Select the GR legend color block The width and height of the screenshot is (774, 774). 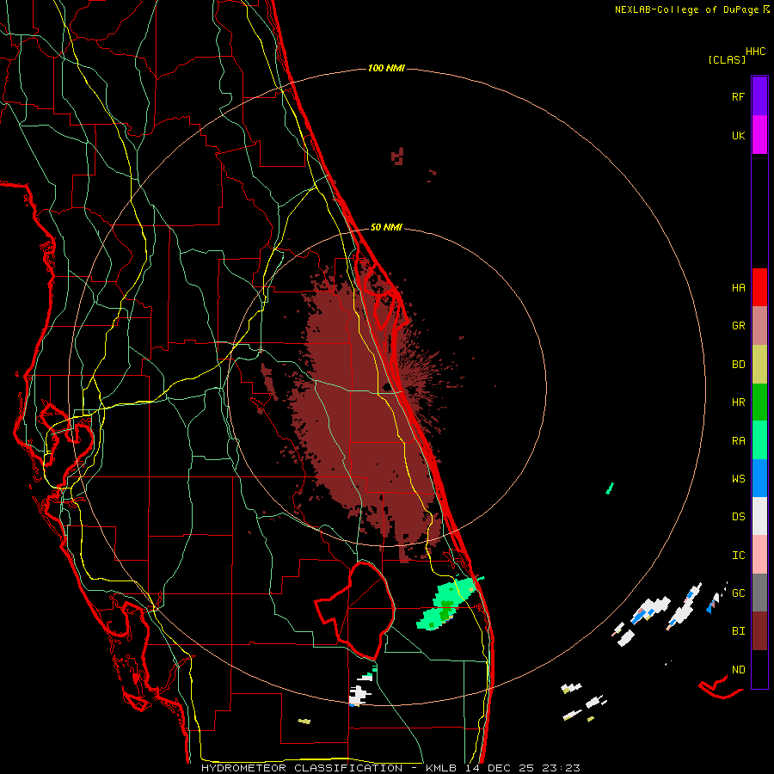point(759,326)
